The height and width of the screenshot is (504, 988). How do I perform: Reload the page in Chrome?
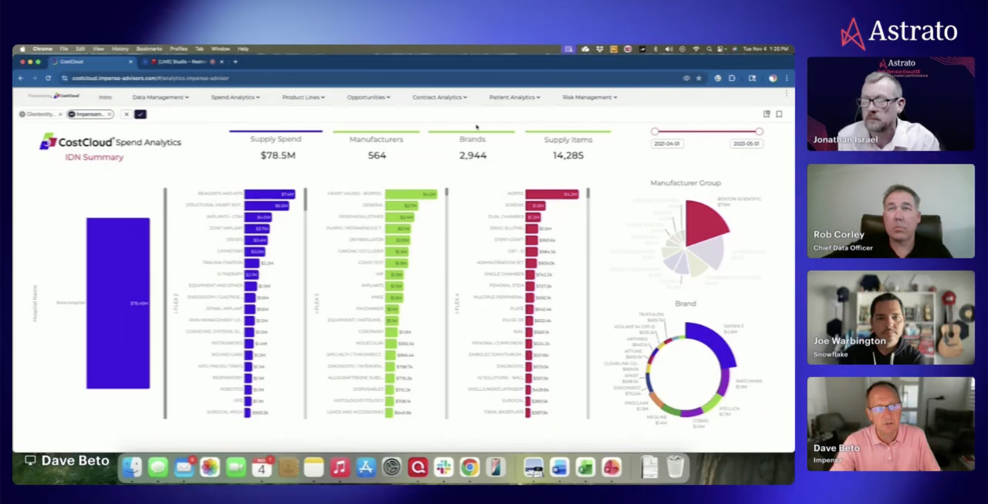point(48,78)
